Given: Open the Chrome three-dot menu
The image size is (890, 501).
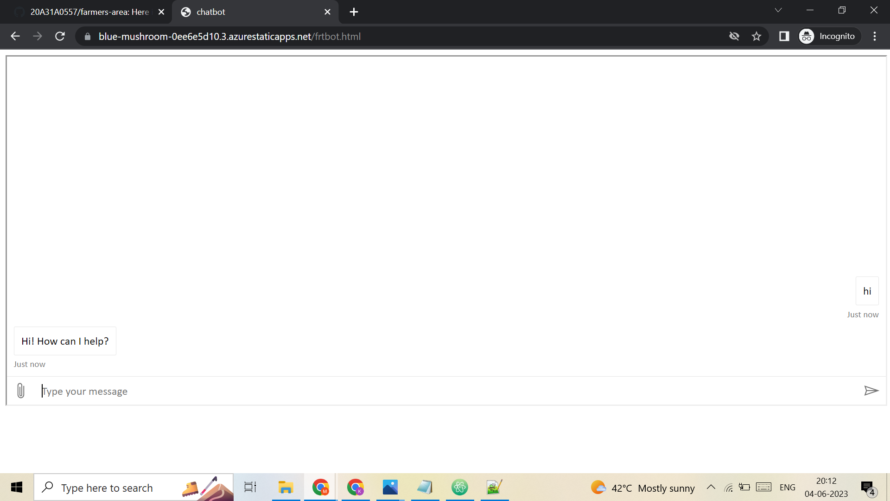Looking at the screenshot, I should [x=875, y=36].
